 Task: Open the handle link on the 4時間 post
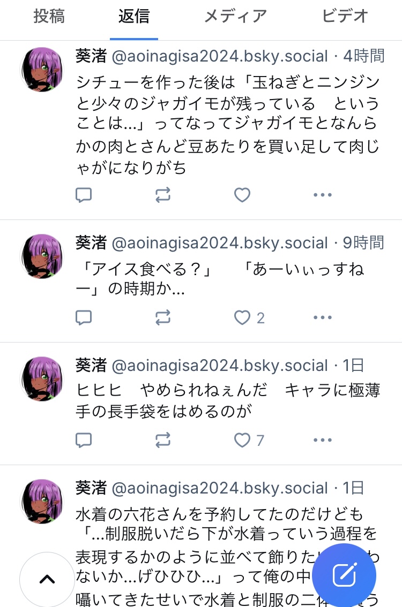(x=220, y=57)
